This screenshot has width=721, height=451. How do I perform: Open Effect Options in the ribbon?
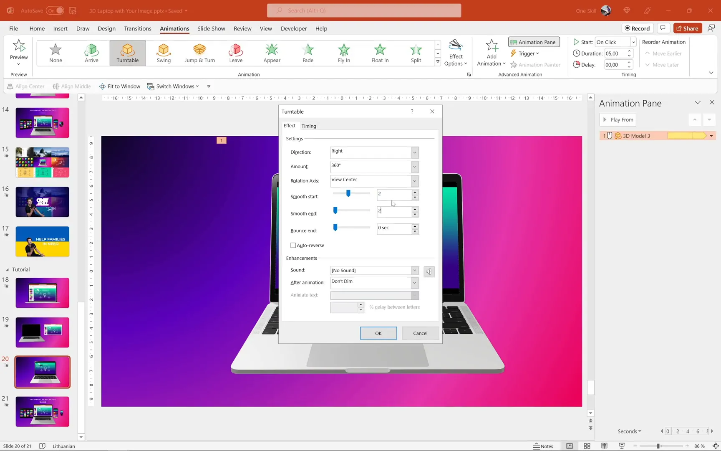click(x=455, y=53)
